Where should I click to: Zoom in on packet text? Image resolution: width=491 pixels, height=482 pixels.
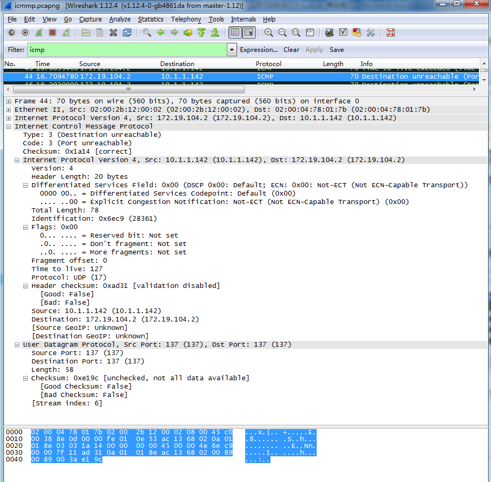(268, 33)
